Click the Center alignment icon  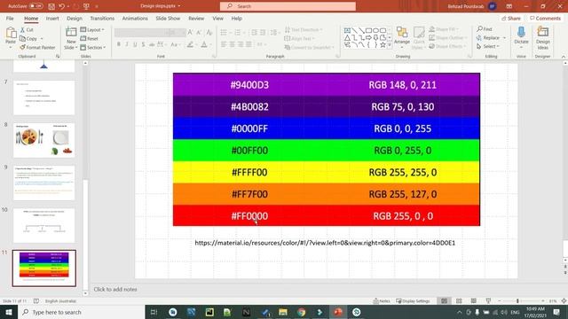click(x=233, y=44)
